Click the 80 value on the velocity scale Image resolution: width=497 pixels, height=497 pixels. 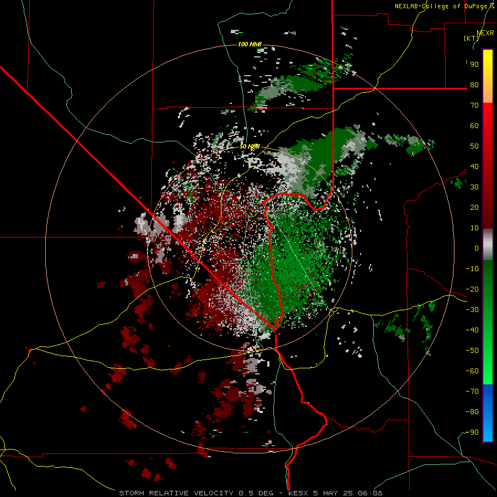click(474, 85)
